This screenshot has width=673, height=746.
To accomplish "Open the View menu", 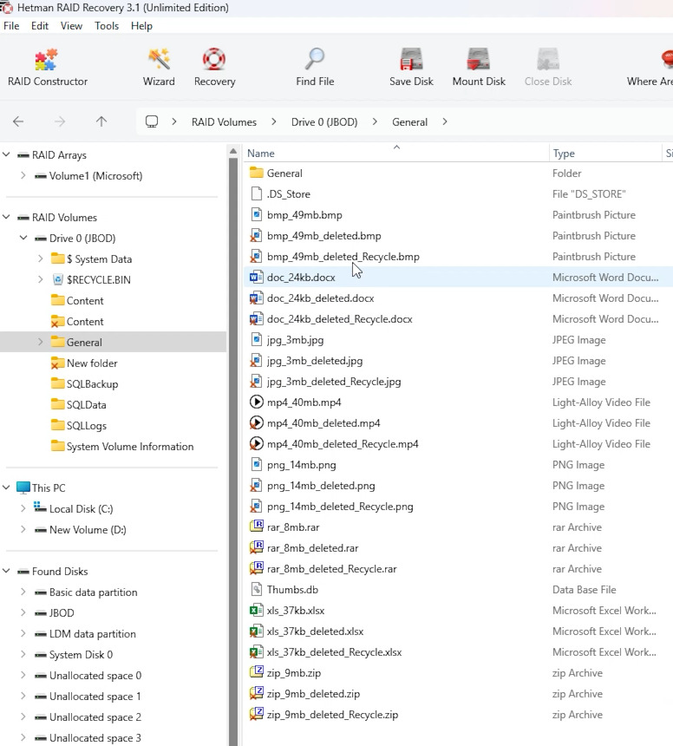I will pos(71,26).
